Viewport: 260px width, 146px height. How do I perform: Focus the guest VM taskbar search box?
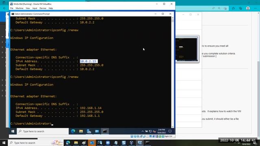43,131
